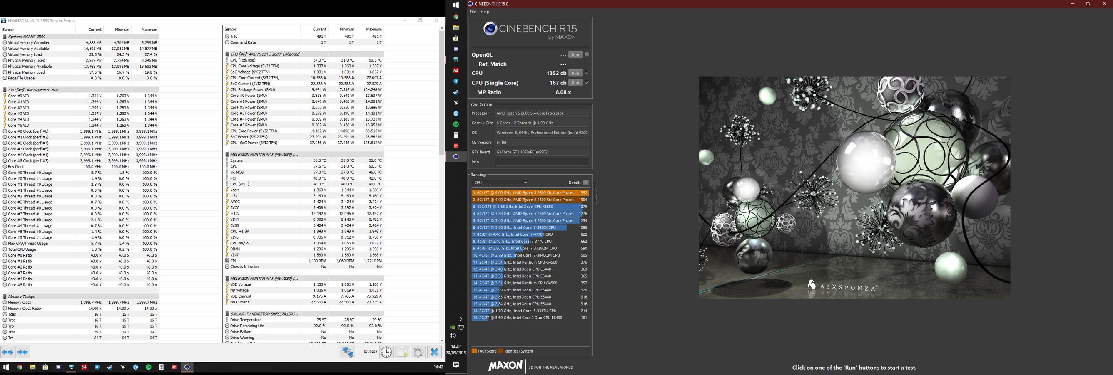The height and width of the screenshot is (375, 1113).
Task: Launch Chrome from the vertical taskbar
Action: pyautogui.click(x=456, y=17)
